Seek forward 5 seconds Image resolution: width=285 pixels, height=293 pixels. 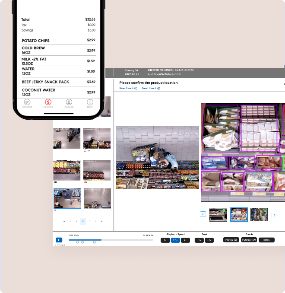209,240
